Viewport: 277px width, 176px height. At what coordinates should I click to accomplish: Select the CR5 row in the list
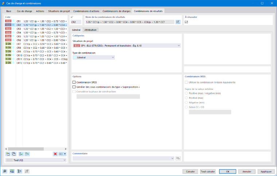(x=36, y=36)
